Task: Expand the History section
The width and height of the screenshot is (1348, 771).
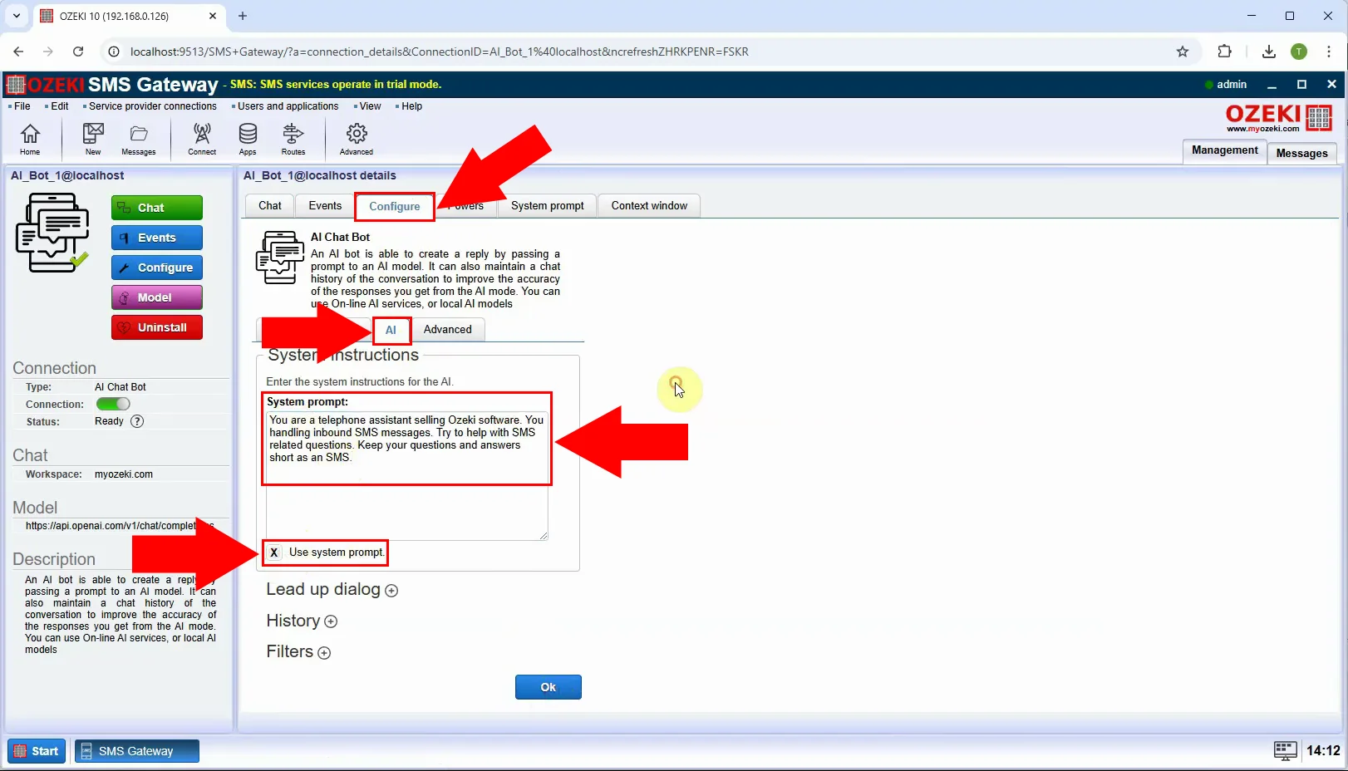Action: pos(331,621)
